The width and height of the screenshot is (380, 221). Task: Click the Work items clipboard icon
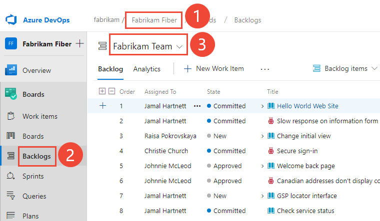point(11,116)
